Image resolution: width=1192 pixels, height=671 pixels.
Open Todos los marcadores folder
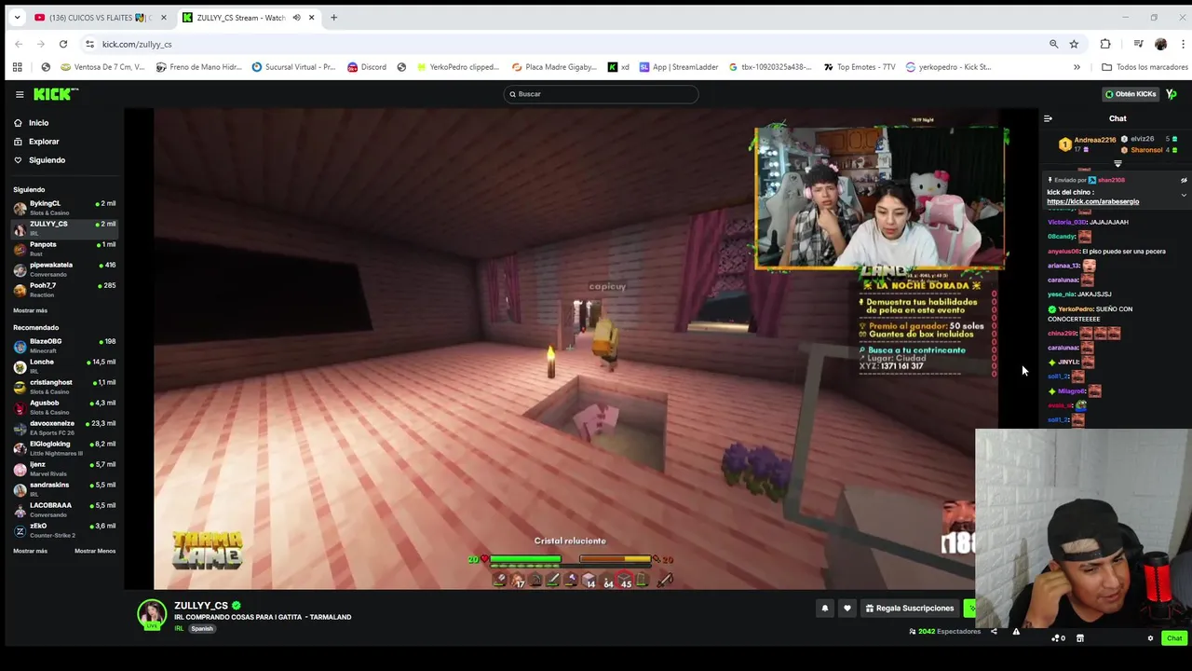coord(1145,67)
